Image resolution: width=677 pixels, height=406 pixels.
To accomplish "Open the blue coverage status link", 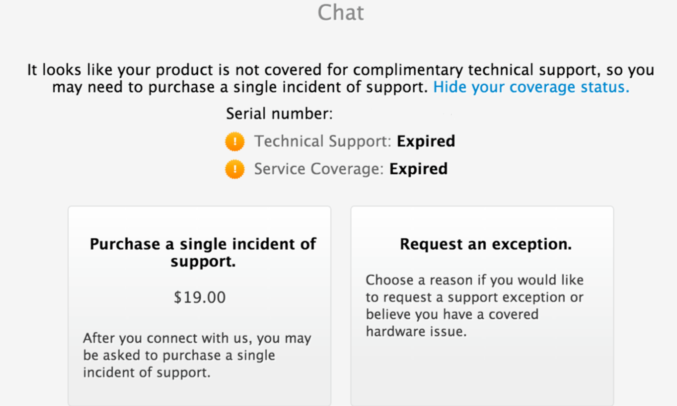I will tap(532, 87).
